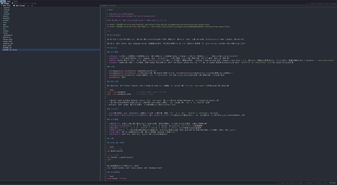Open the README.md file

pyautogui.click(x=7, y=48)
